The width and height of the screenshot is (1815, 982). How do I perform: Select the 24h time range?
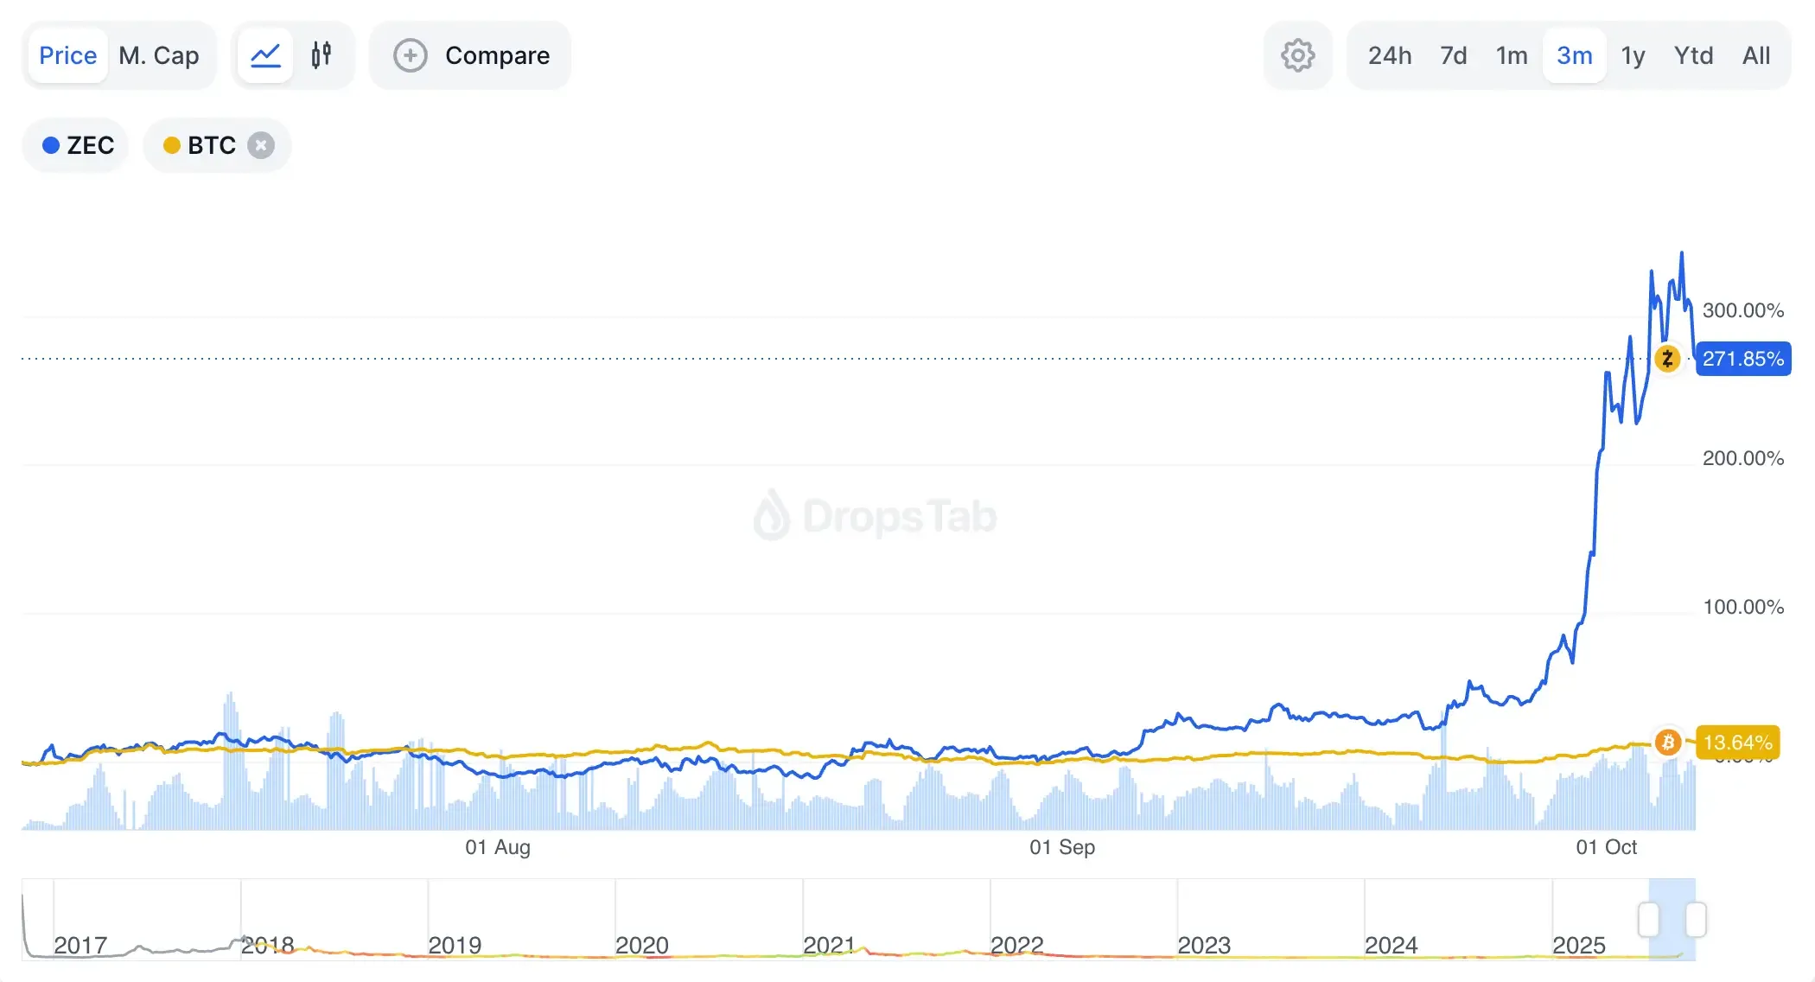click(x=1390, y=54)
